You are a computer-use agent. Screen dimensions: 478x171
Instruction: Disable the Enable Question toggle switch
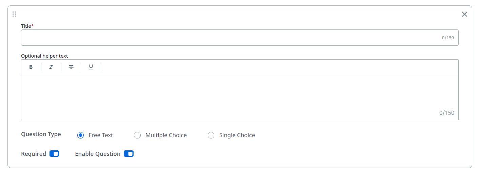tap(128, 154)
